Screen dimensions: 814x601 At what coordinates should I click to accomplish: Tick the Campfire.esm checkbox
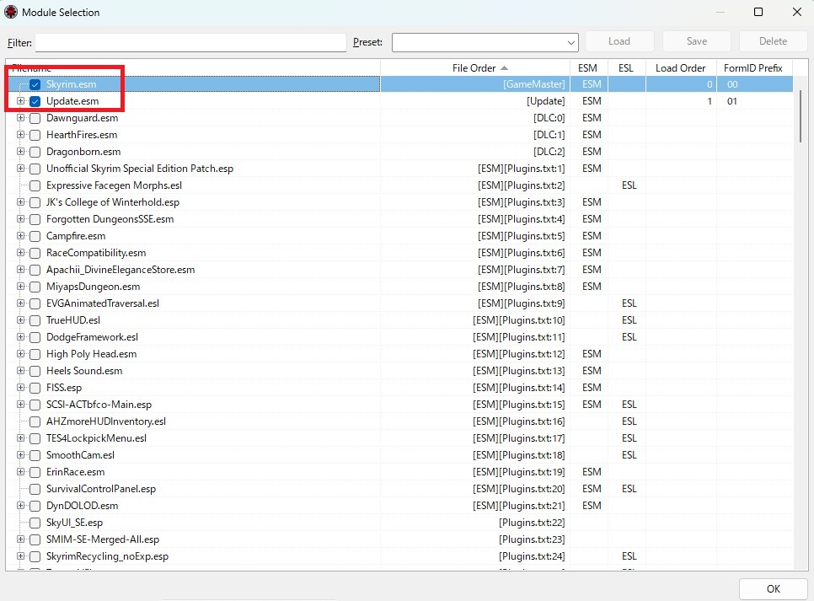click(x=35, y=236)
